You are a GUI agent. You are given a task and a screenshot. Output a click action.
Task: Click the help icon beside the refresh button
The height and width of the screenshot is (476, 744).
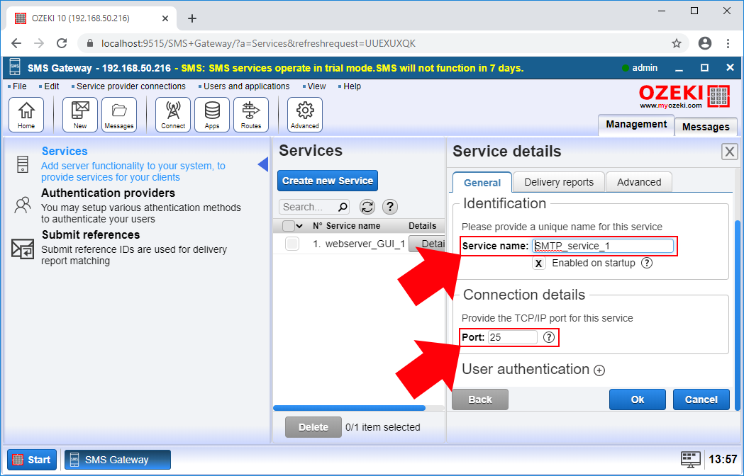(390, 207)
